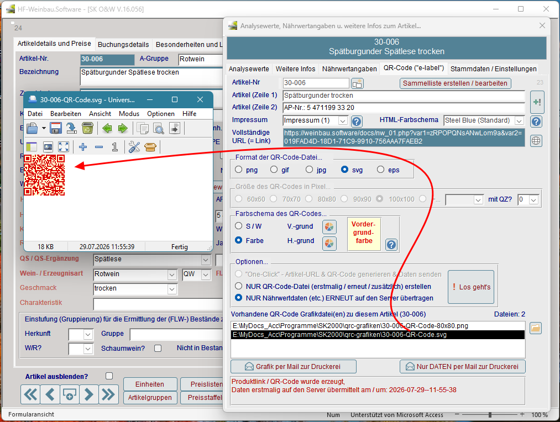Image resolution: width=560 pixels, height=422 pixels.
Task: Toggle the side panel layout icon in viewer
Action: (x=32, y=146)
